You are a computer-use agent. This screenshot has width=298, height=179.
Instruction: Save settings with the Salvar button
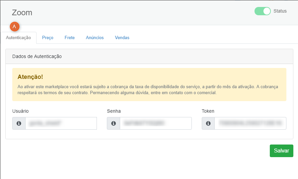coord(281,151)
